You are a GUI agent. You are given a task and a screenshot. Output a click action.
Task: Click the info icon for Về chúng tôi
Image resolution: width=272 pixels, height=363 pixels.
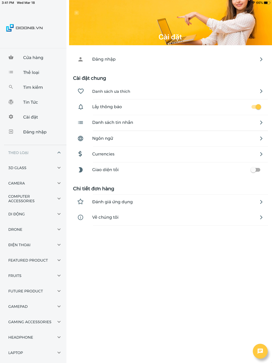pos(81,217)
